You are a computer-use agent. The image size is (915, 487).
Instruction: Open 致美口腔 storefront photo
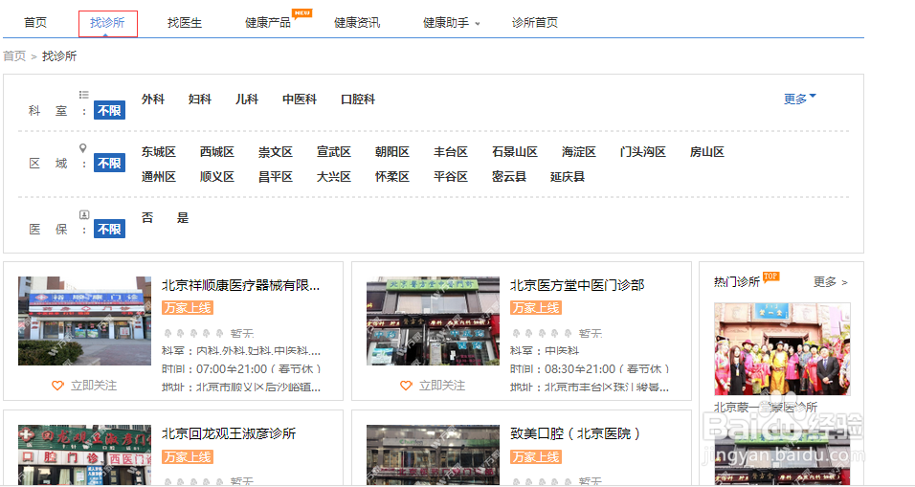433,454
